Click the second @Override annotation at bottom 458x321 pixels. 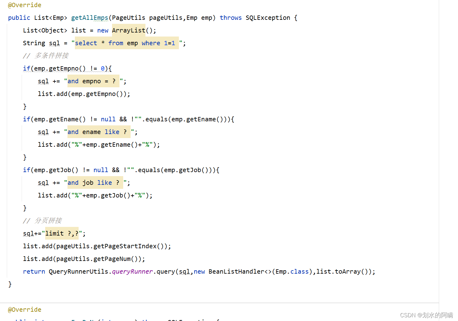tap(24, 310)
